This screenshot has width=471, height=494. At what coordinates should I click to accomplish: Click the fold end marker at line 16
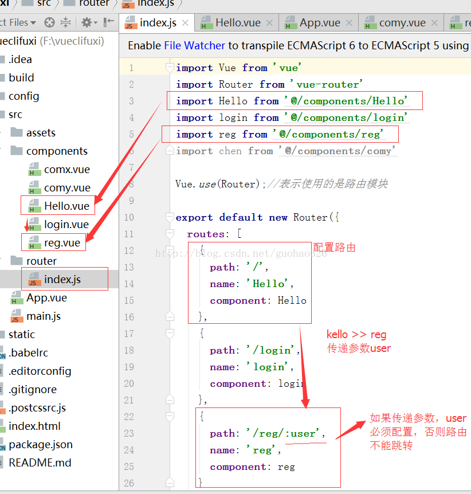(170, 317)
